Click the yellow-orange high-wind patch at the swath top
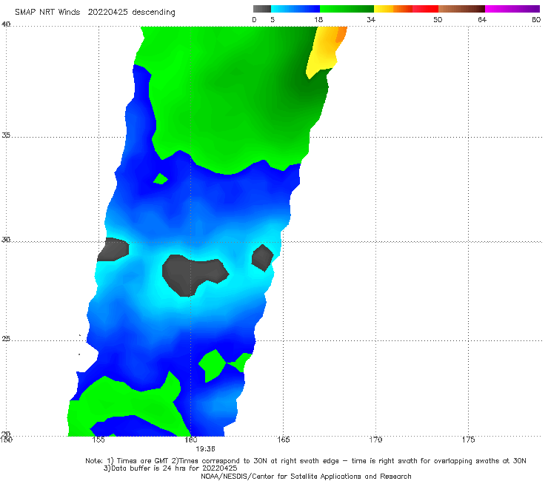 [x=325, y=50]
